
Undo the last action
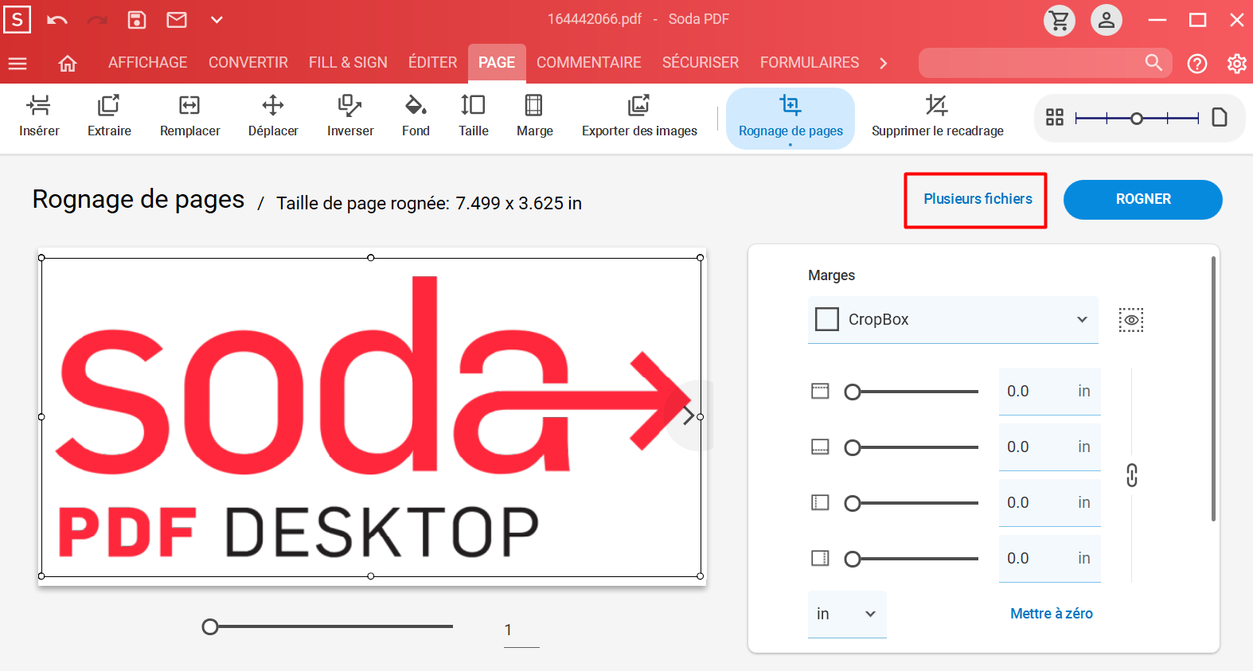coord(57,20)
